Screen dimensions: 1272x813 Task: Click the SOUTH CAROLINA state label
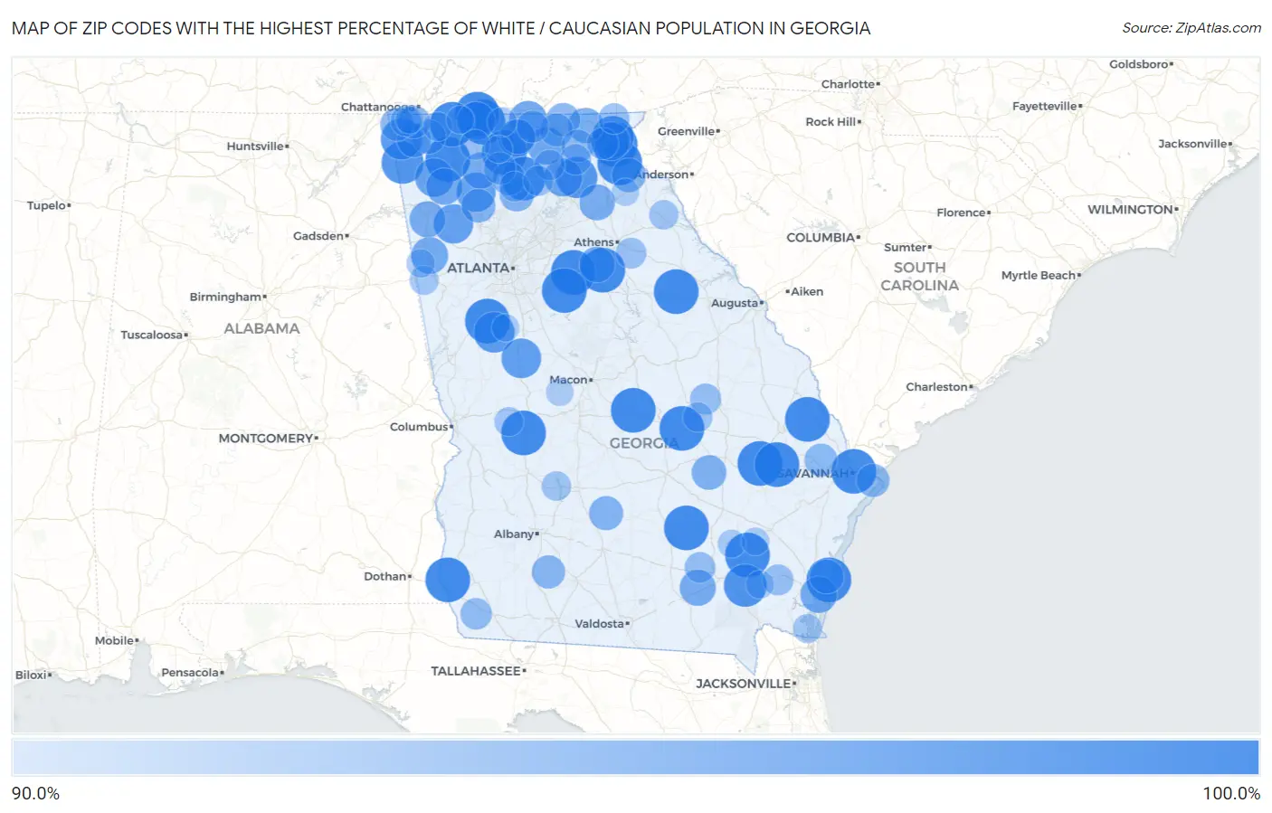[919, 276]
